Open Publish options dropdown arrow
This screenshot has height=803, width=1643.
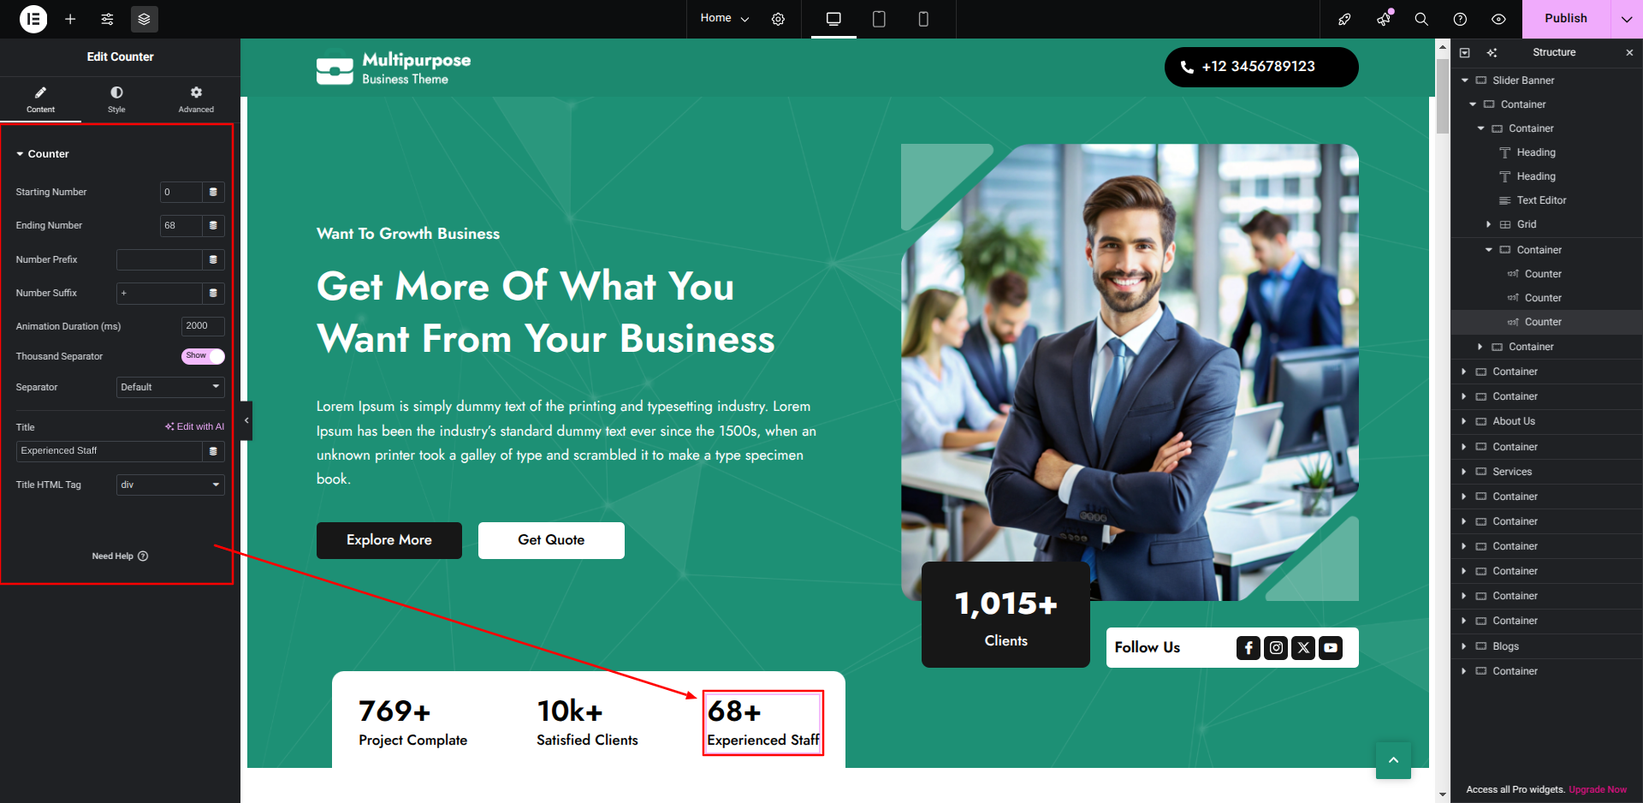point(1627,19)
